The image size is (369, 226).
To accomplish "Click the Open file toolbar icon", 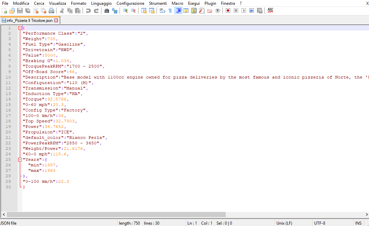I will 12,11.
